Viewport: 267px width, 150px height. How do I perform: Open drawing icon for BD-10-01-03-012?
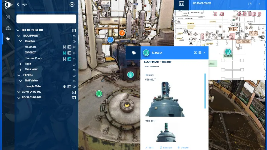74,92
